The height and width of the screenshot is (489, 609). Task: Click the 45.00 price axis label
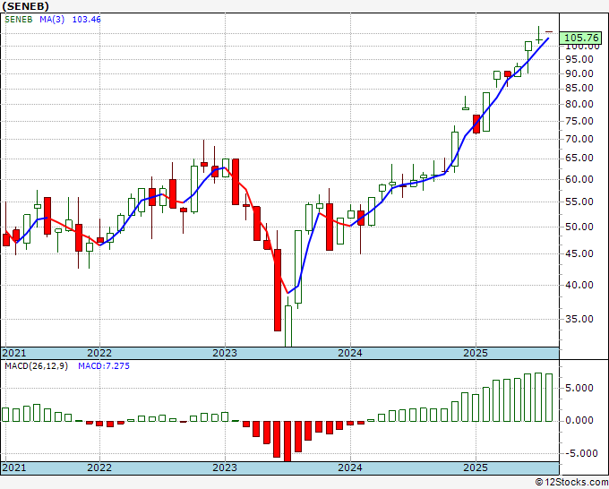click(579, 253)
